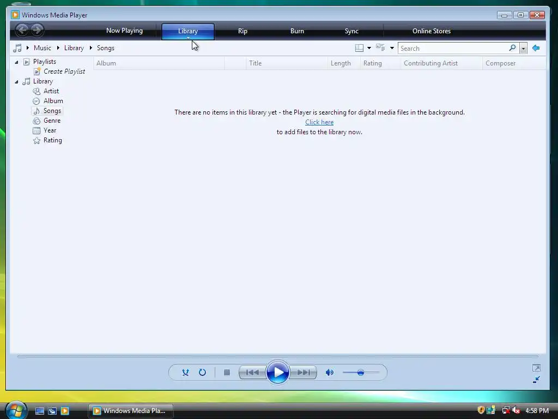The height and width of the screenshot is (419, 558).
Task: Click the Layout options icon
Action: pyautogui.click(x=360, y=48)
